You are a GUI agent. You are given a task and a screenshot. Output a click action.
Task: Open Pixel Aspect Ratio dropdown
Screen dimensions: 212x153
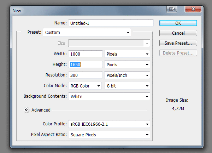[x=109, y=135]
